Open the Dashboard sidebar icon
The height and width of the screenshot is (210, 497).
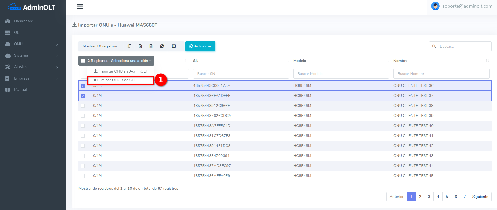[x=8, y=21]
